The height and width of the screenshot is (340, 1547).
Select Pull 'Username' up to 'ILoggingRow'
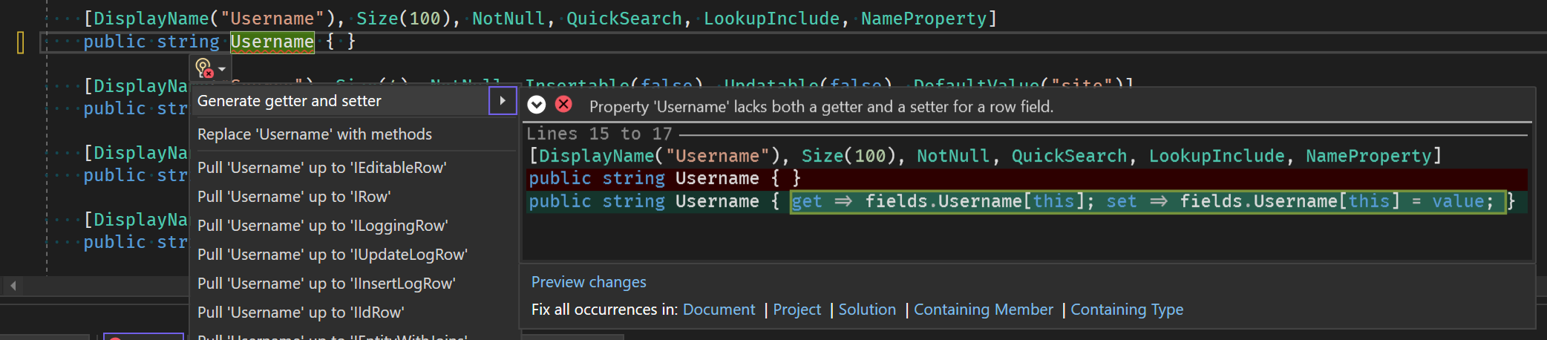point(323,226)
